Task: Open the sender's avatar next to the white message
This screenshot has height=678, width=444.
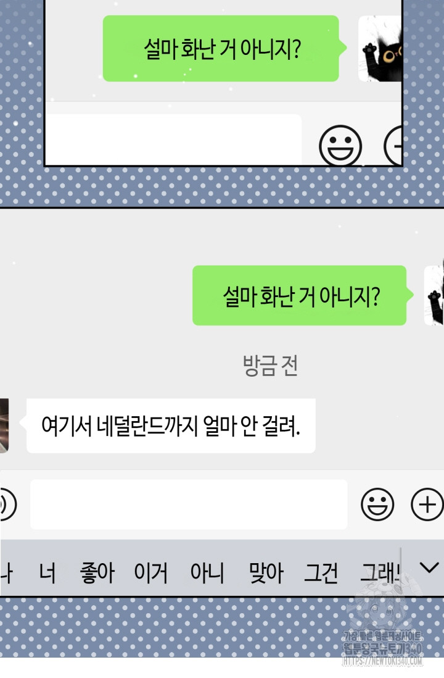Action: 4,426
